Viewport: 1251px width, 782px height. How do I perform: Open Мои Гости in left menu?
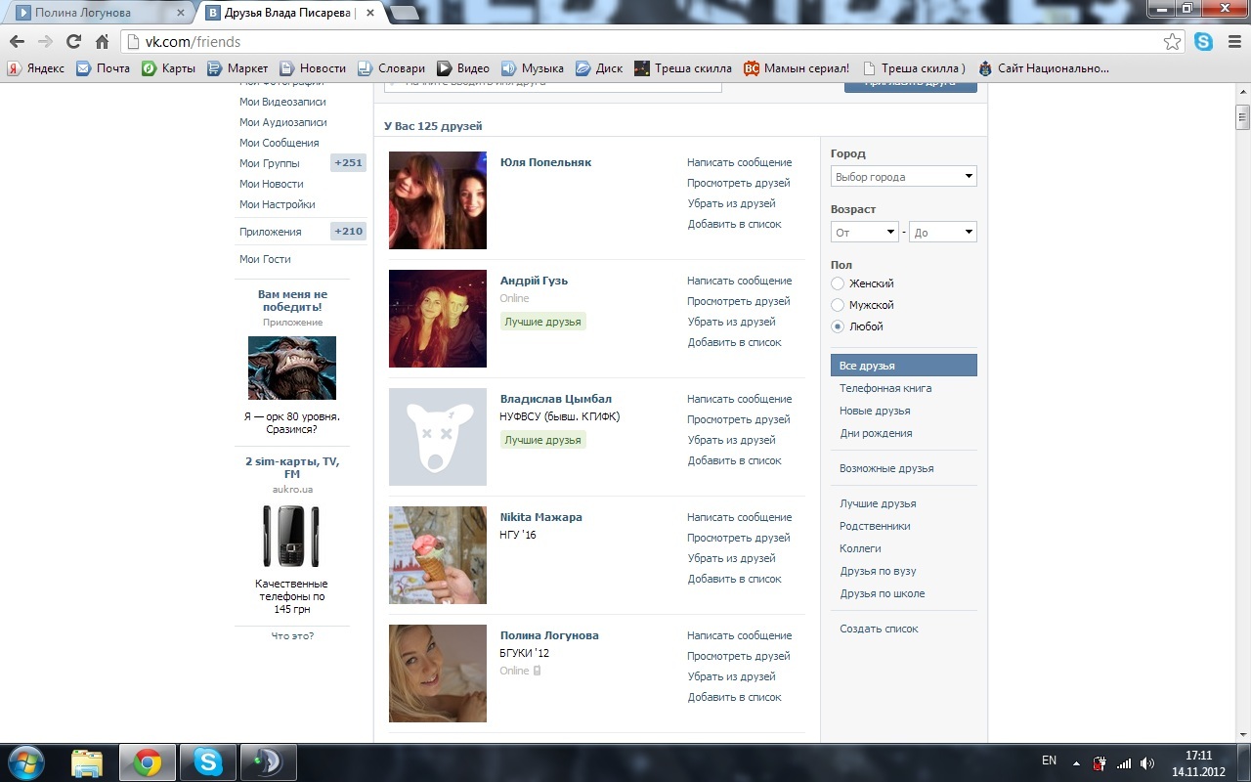265,259
